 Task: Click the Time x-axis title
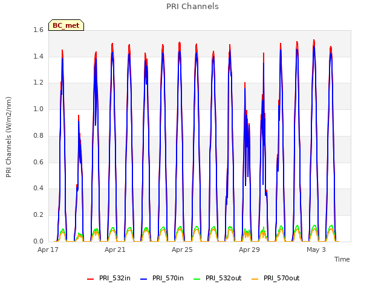coord(342,259)
